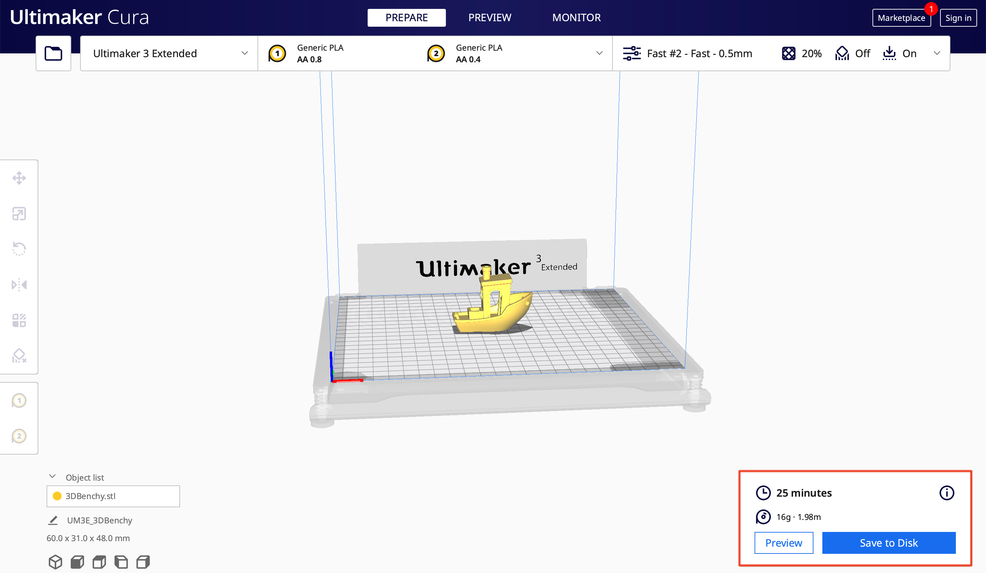Expand the Object list section
The height and width of the screenshot is (573, 986).
(53, 476)
